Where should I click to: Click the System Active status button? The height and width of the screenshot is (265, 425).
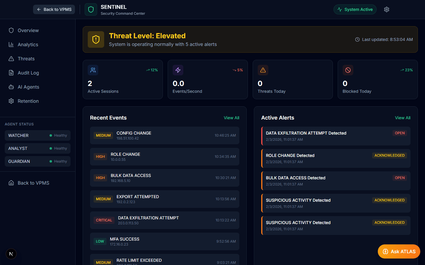(355, 9)
